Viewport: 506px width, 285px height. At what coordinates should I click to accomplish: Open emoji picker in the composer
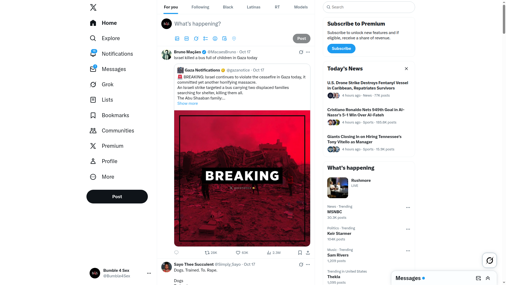click(215, 39)
